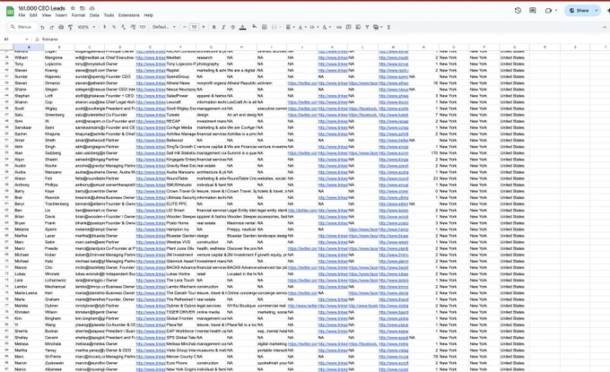Open version history clock icon

(518, 11)
